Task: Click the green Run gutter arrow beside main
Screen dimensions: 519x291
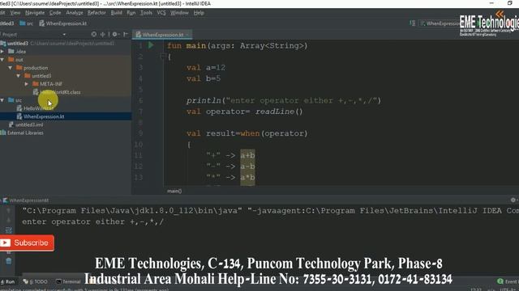Action: point(151,45)
